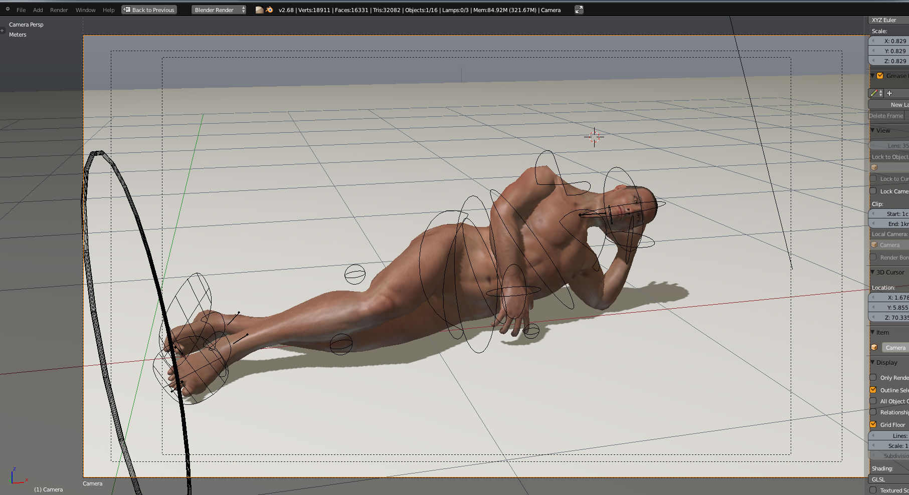Disable the Grid Floor checkbox
Screen dimensions: 909x495
[873, 424]
